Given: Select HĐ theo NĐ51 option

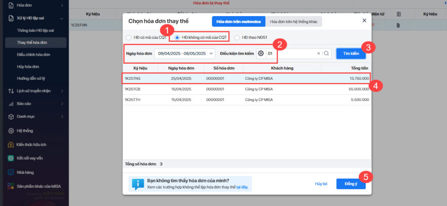Looking at the screenshot, I should tap(237, 38).
